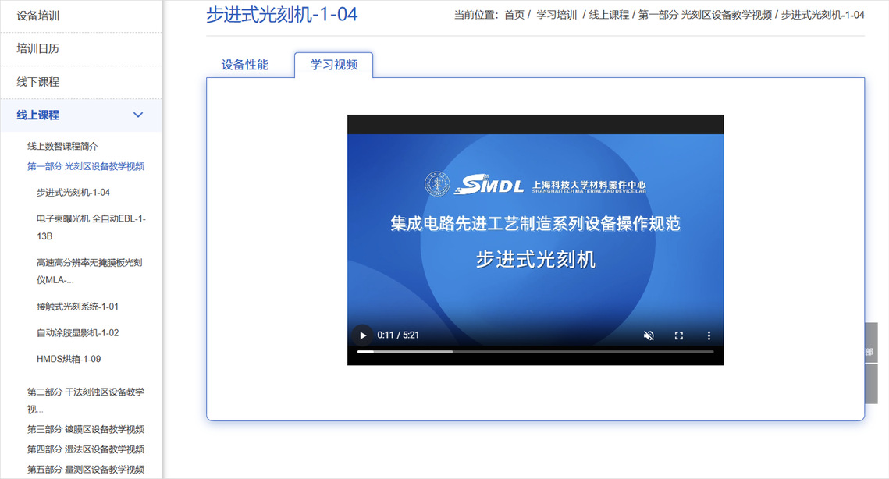Unmute the video sound
The image size is (889, 479).
coord(649,335)
